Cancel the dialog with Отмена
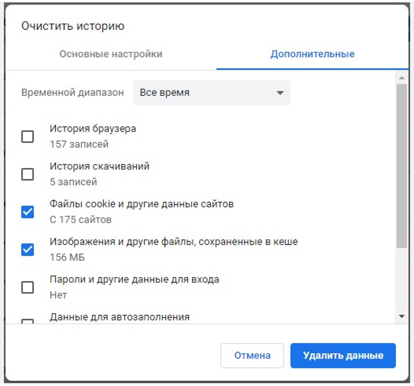The height and width of the screenshot is (386, 414). coord(253,355)
